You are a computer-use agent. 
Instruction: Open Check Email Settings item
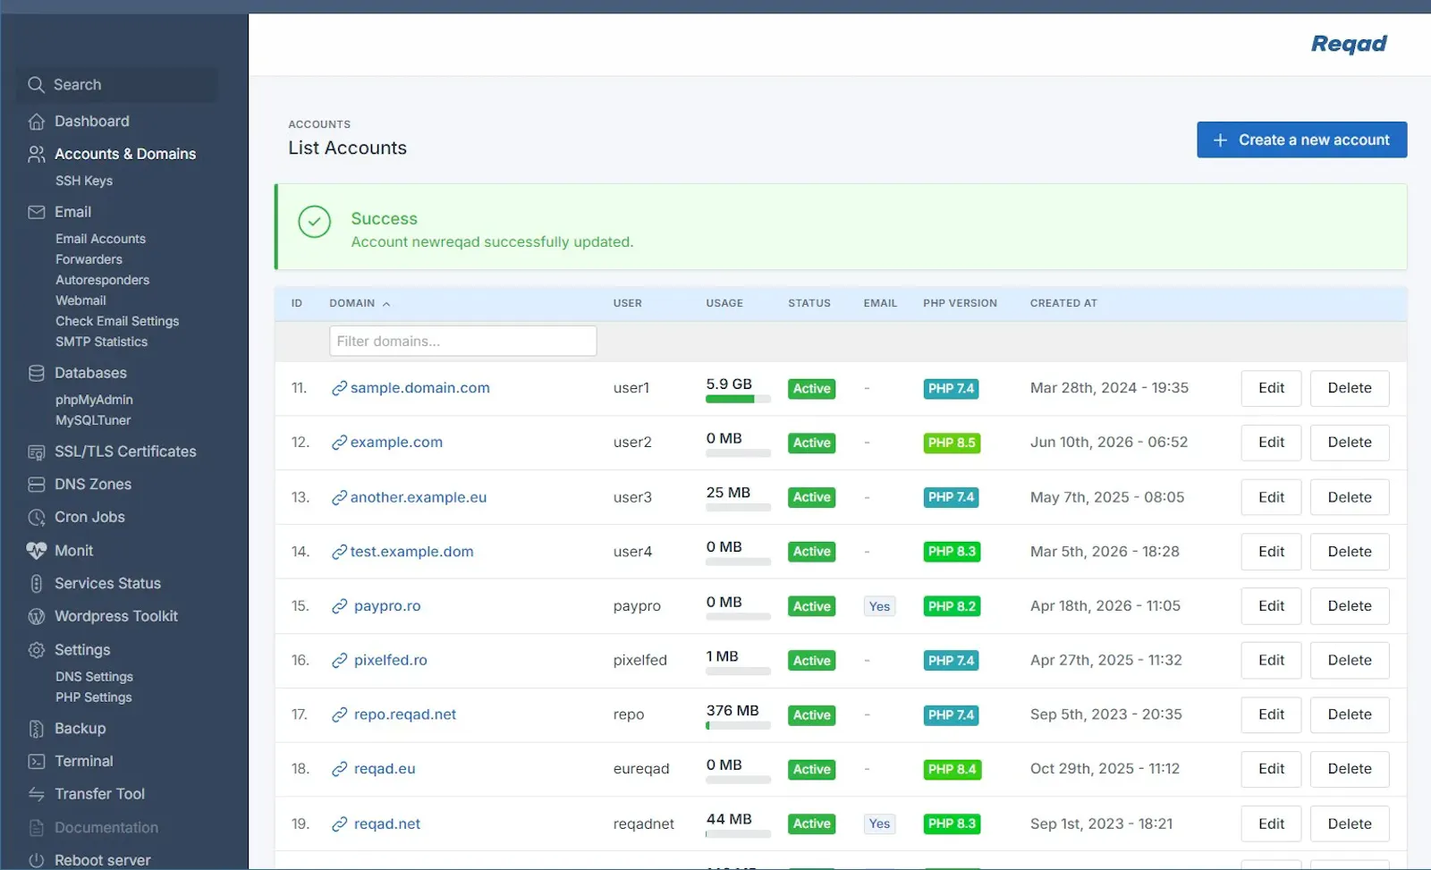pos(117,321)
